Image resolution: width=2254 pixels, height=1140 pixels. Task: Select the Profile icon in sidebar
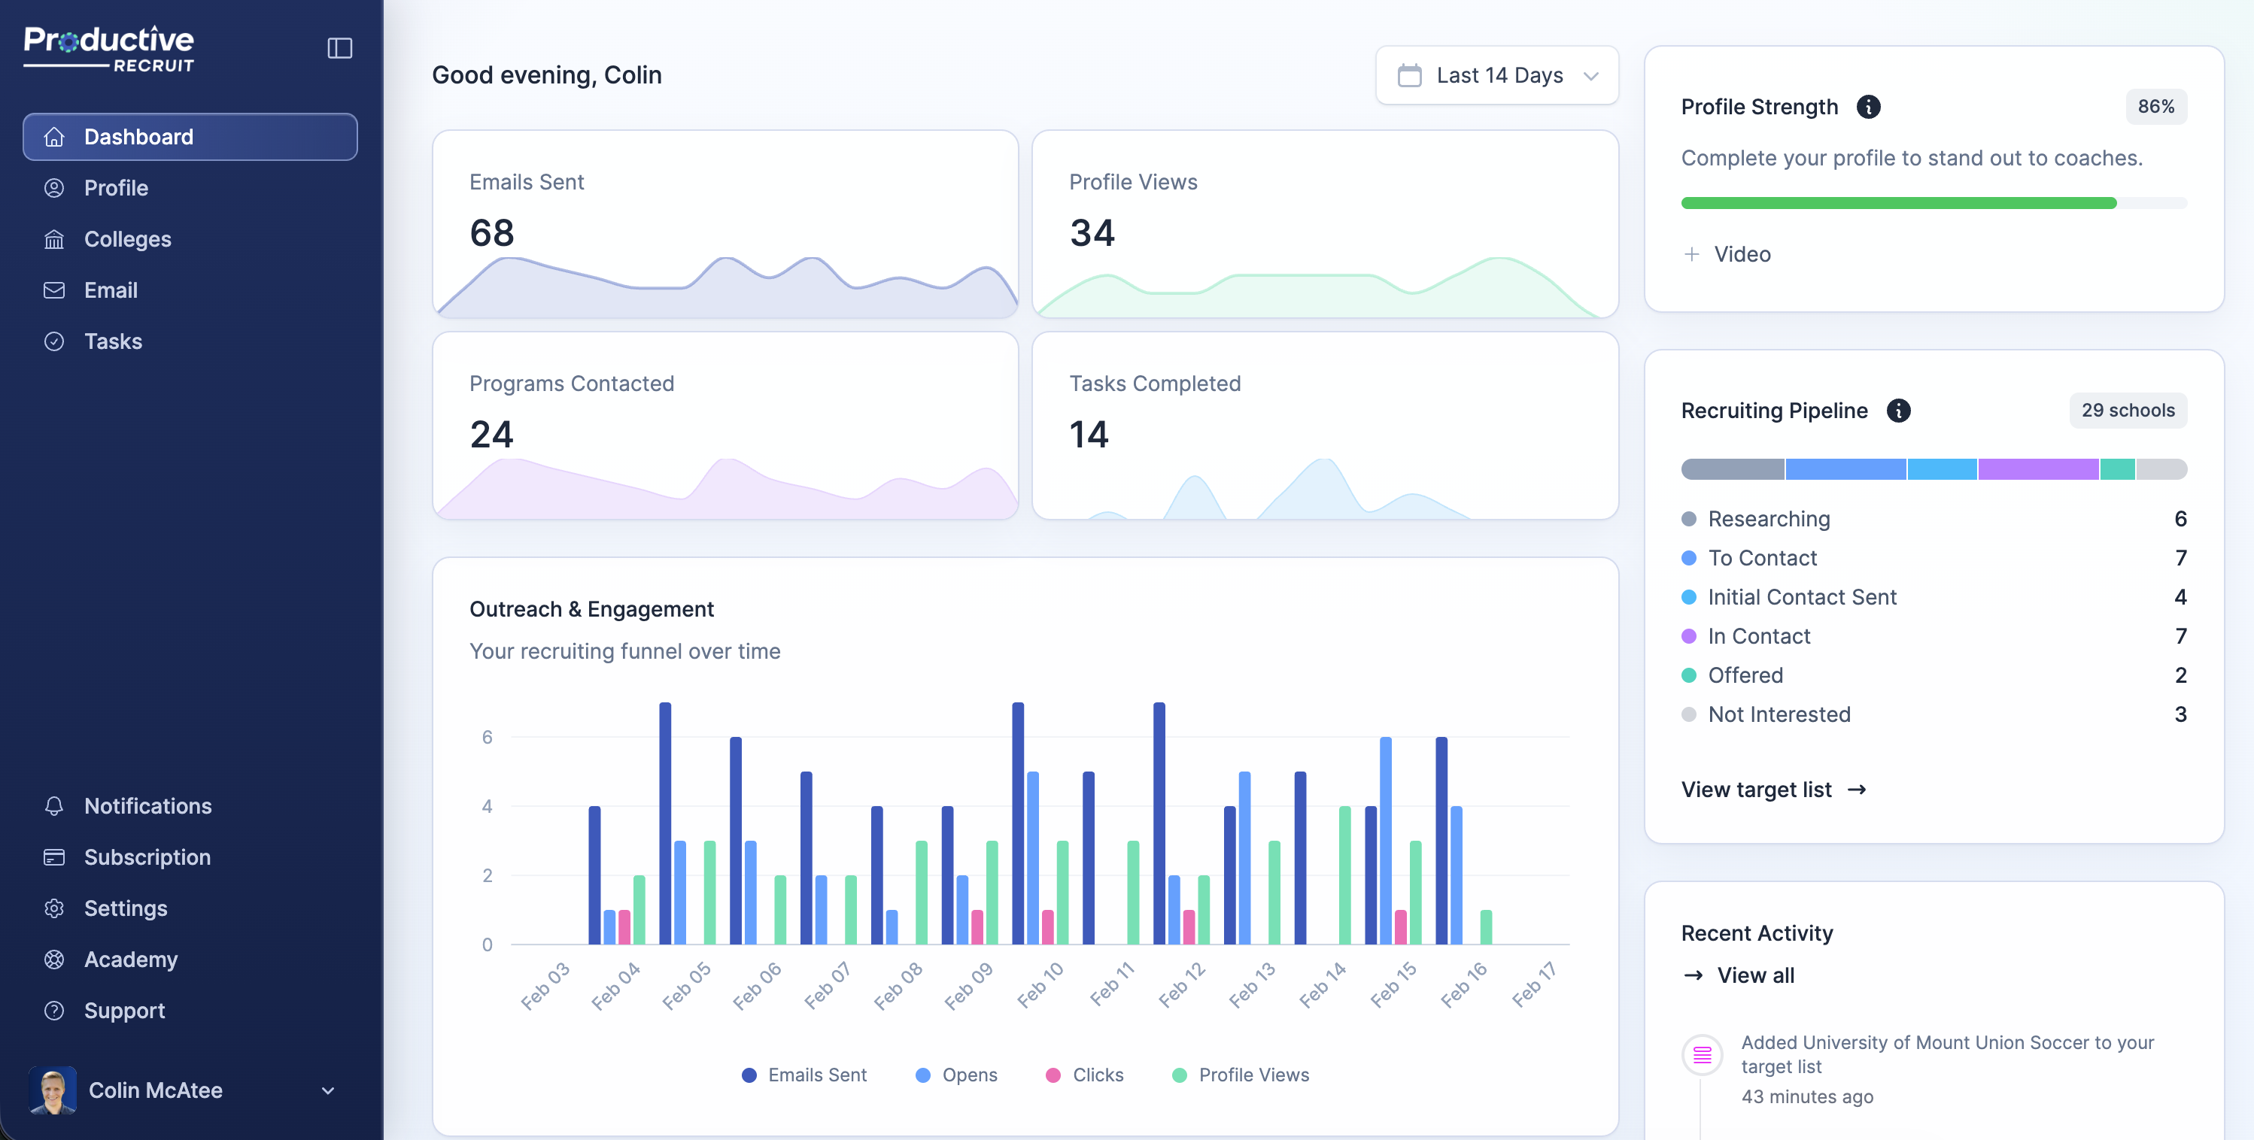click(x=53, y=187)
